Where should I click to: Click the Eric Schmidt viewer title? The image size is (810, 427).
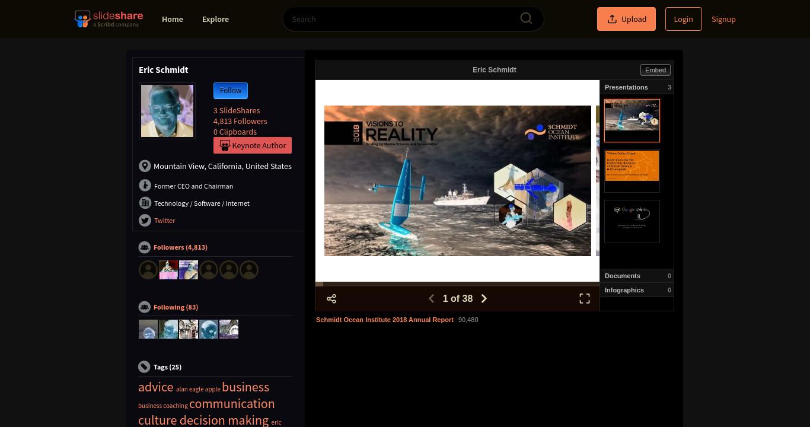(x=495, y=70)
